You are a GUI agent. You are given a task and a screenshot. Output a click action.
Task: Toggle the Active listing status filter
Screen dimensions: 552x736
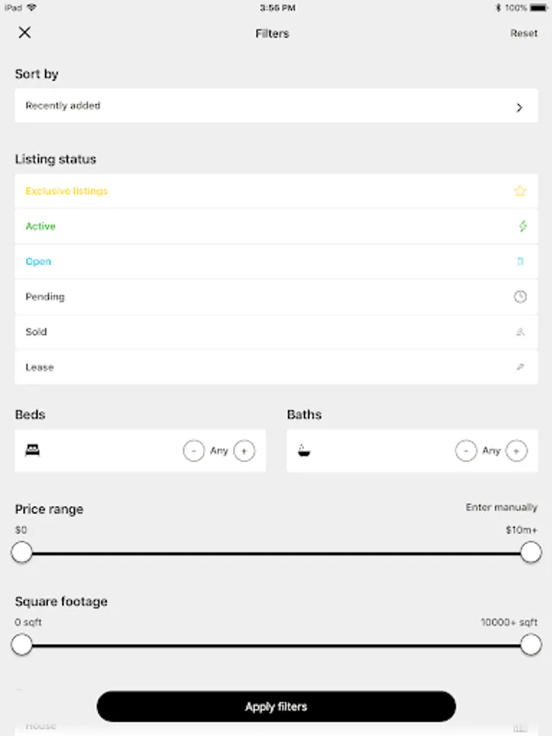276,227
